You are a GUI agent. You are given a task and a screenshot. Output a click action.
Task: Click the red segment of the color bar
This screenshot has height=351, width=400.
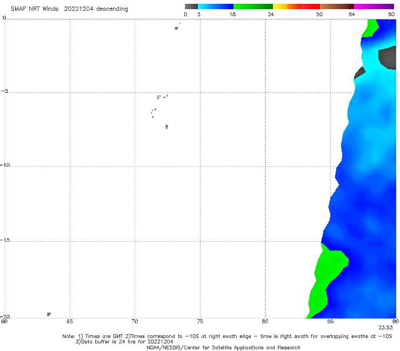[310, 6]
